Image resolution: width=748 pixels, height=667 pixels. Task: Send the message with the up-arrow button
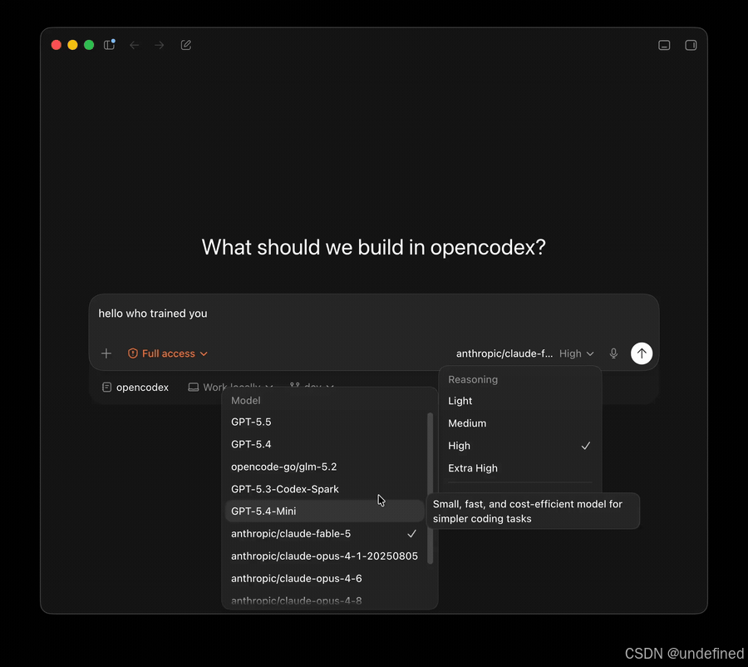(x=642, y=353)
